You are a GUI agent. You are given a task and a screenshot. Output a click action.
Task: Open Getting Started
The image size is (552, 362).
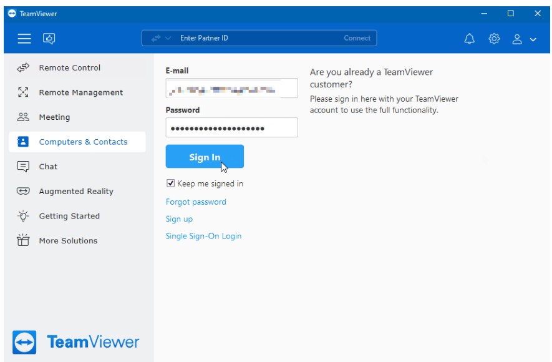77,216
